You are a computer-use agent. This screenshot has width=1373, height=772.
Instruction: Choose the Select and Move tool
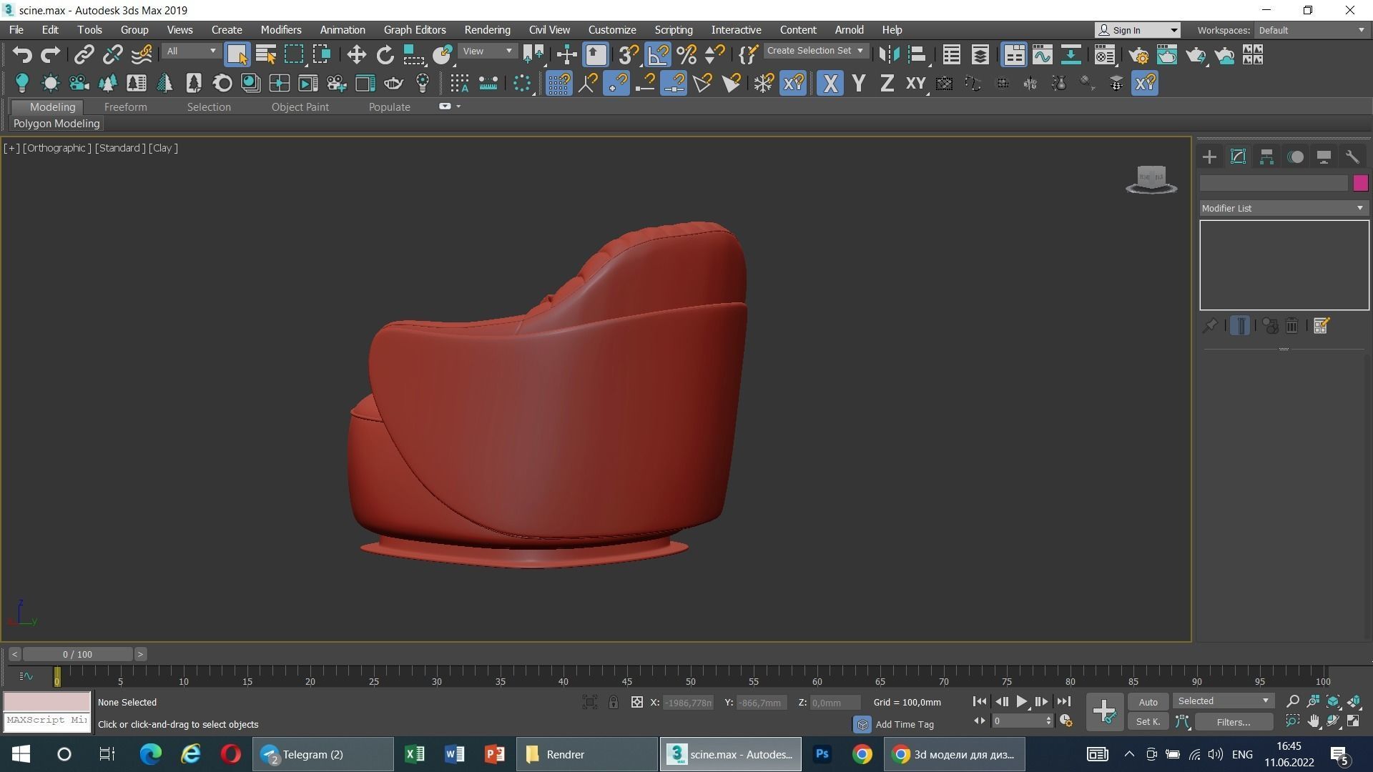tap(356, 54)
